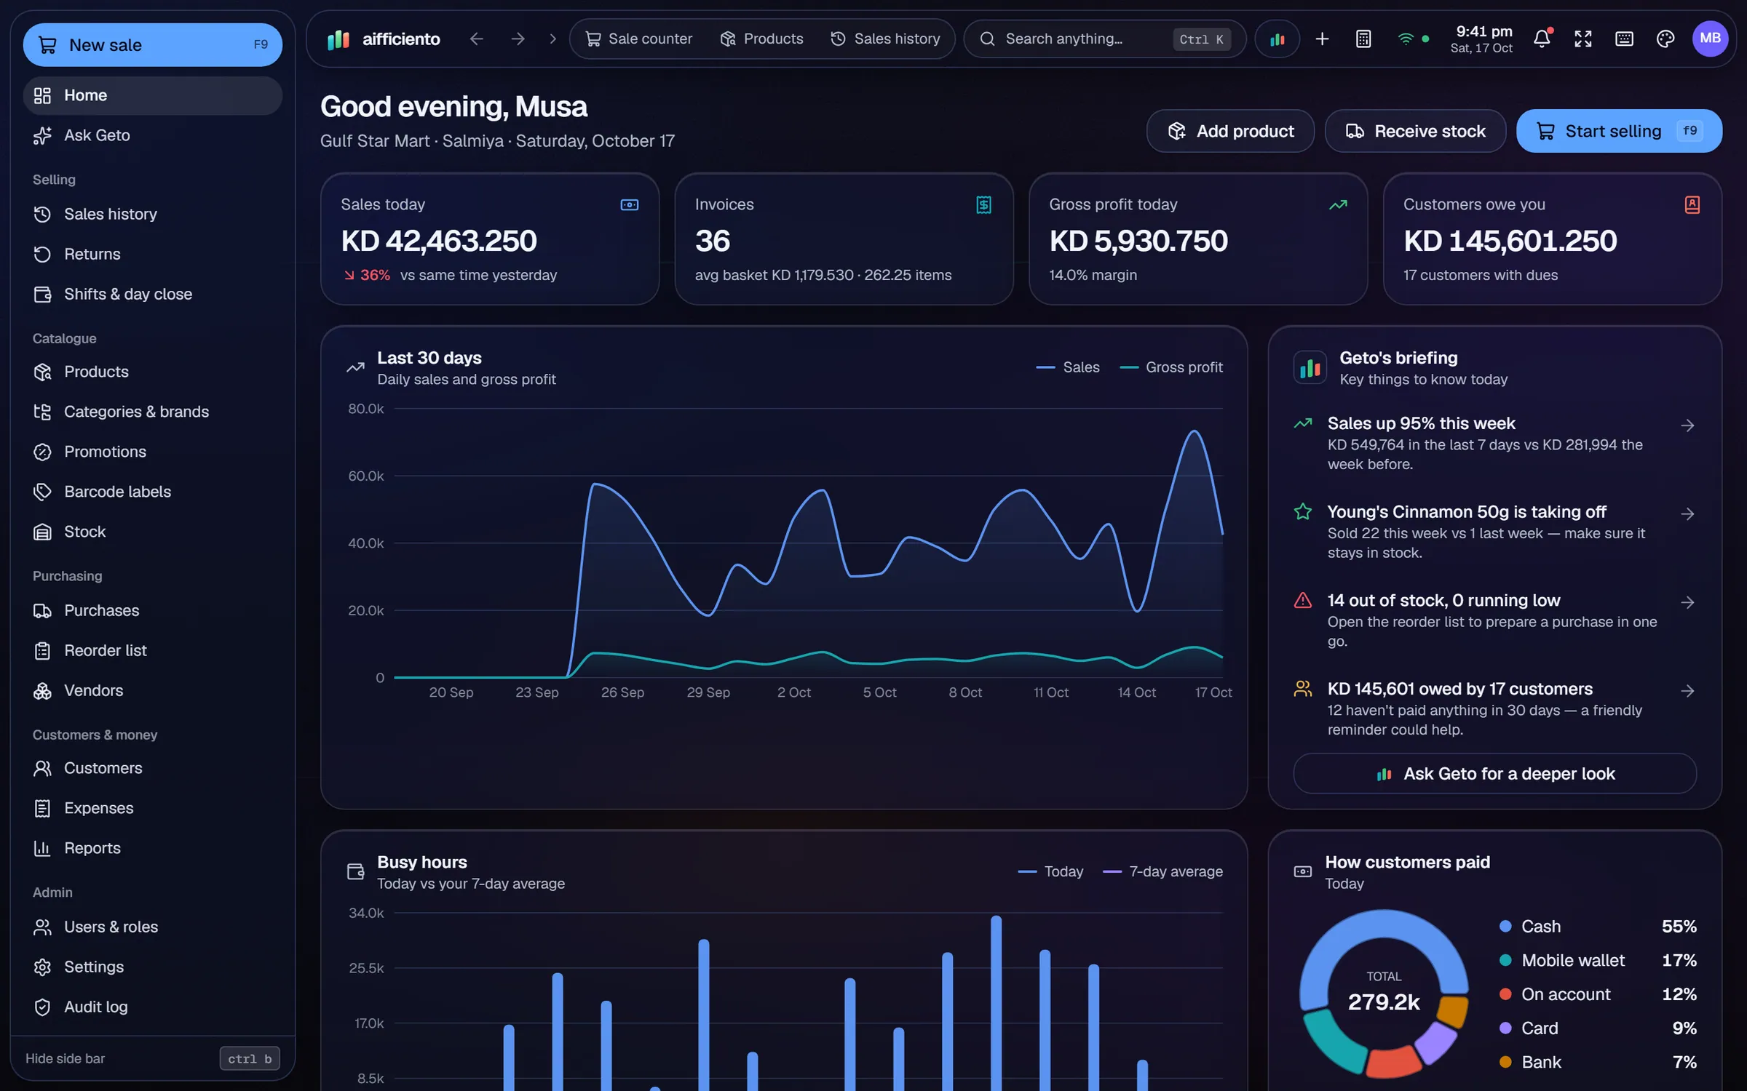Open the notifications bell
Image resolution: width=1747 pixels, height=1091 pixels.
(x=1542, y=39)
